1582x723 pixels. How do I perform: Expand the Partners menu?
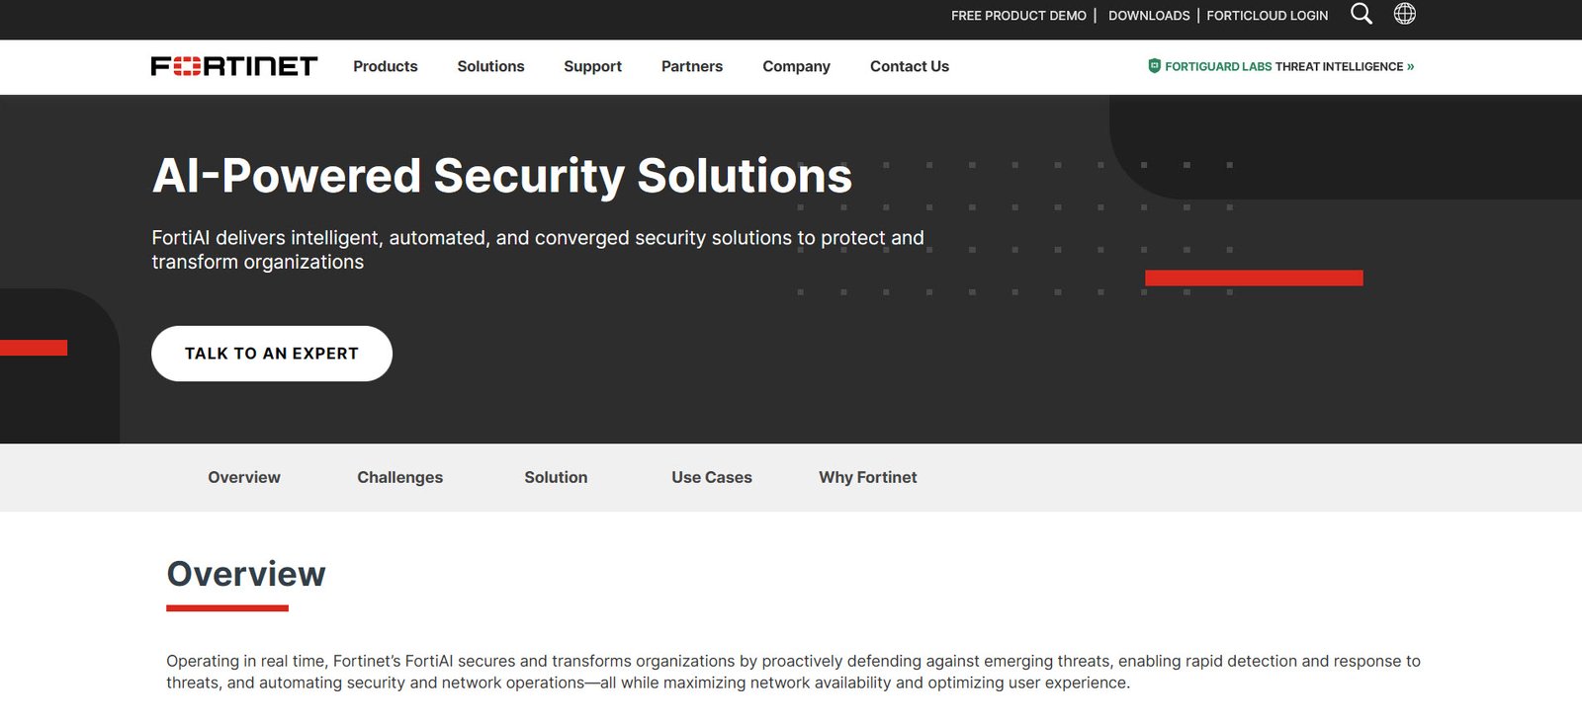pyautogui.click(x=692, y=66)
